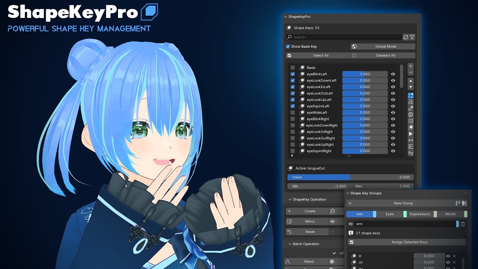Screen dimensions: 478x269
Task: Click the Blend button
Action: (x=306, y=262)
